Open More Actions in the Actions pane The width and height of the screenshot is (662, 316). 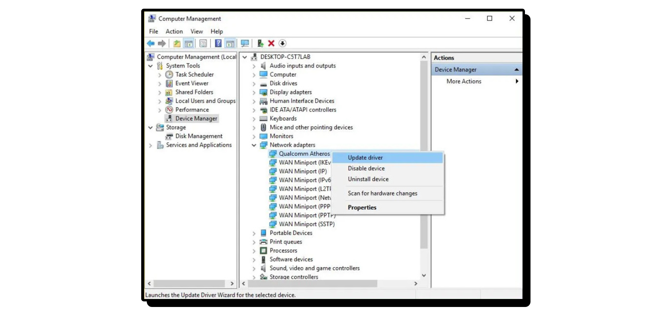coord(464,81)
